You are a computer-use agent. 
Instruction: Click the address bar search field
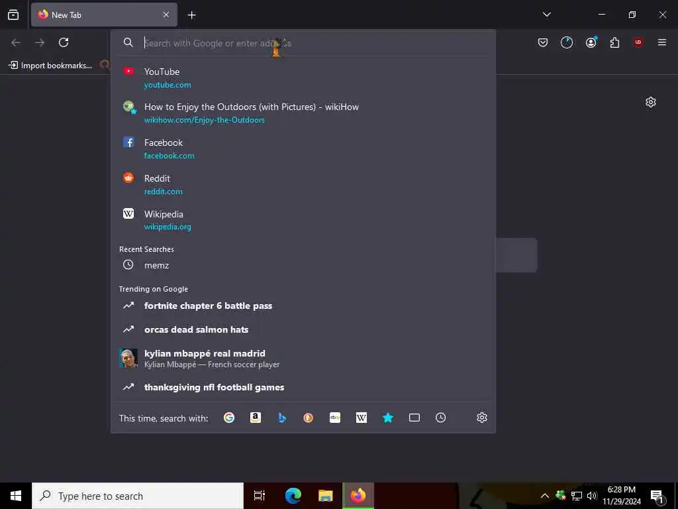(x=303, y=43)
